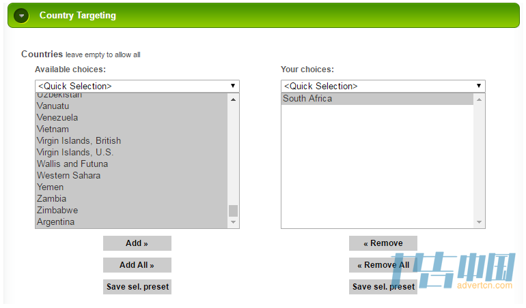Screen dimensions: 526x308
Task: Pick Wallis and Futuna from list
Action: coord(131,164)
